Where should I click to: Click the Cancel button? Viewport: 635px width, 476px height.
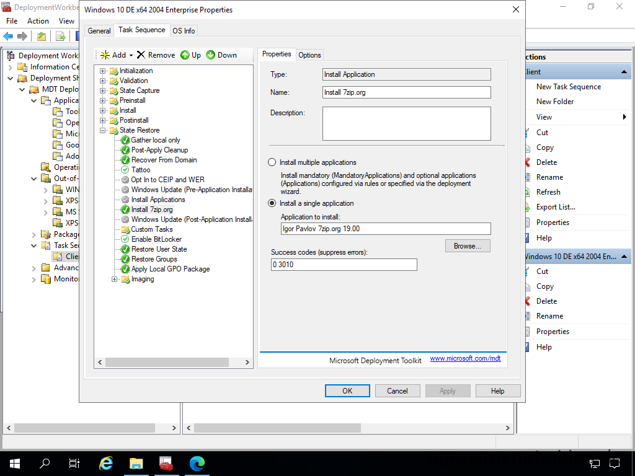(x=397, y=391)
